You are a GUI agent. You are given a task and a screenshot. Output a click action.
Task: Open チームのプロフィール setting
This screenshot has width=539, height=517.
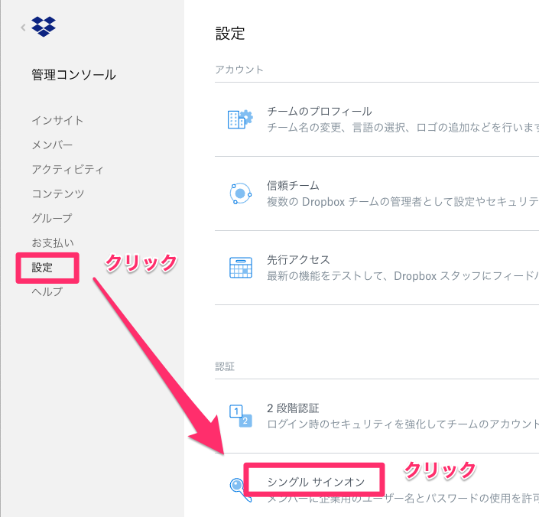point(320,111)
